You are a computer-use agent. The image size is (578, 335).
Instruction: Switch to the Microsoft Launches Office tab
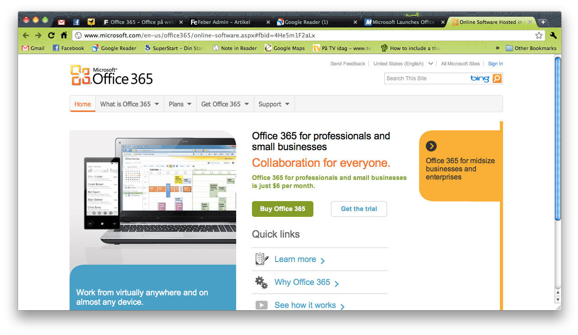(x=404, y=22)
